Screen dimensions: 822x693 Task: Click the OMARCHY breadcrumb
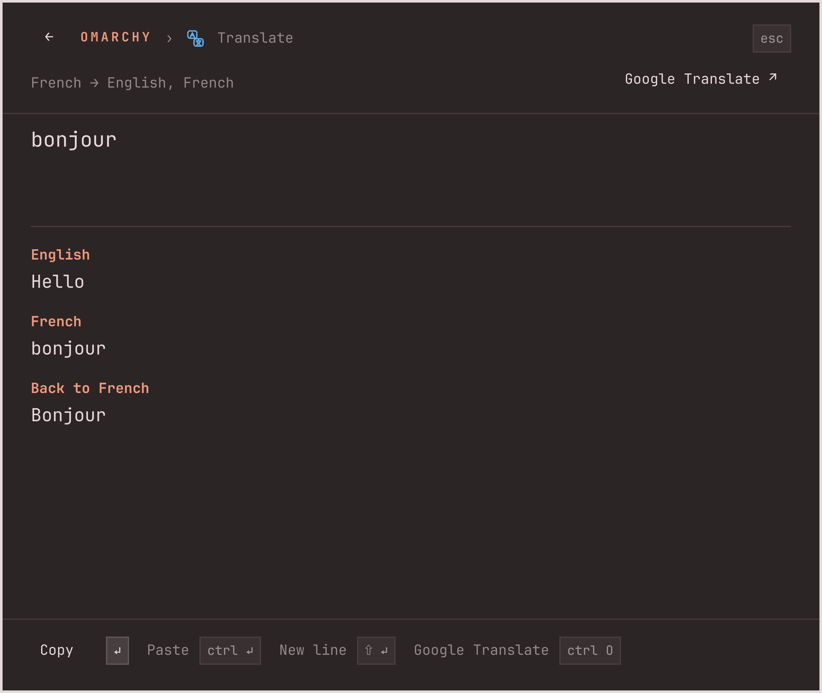tap(116, 37)
